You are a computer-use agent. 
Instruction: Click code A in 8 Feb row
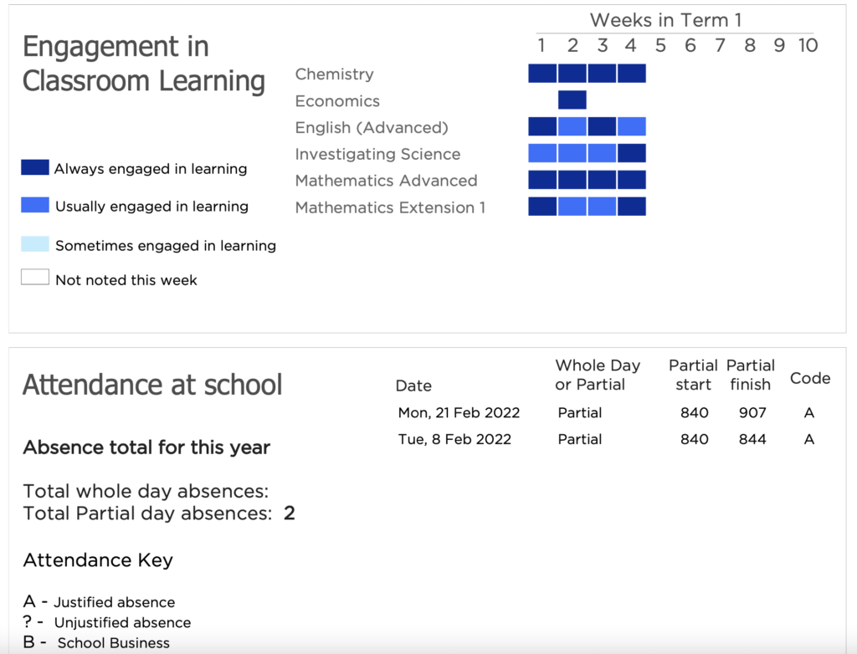click(x=809, y=439)
